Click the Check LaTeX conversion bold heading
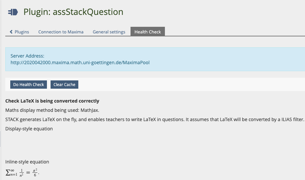305x180 pixels. 52,101
